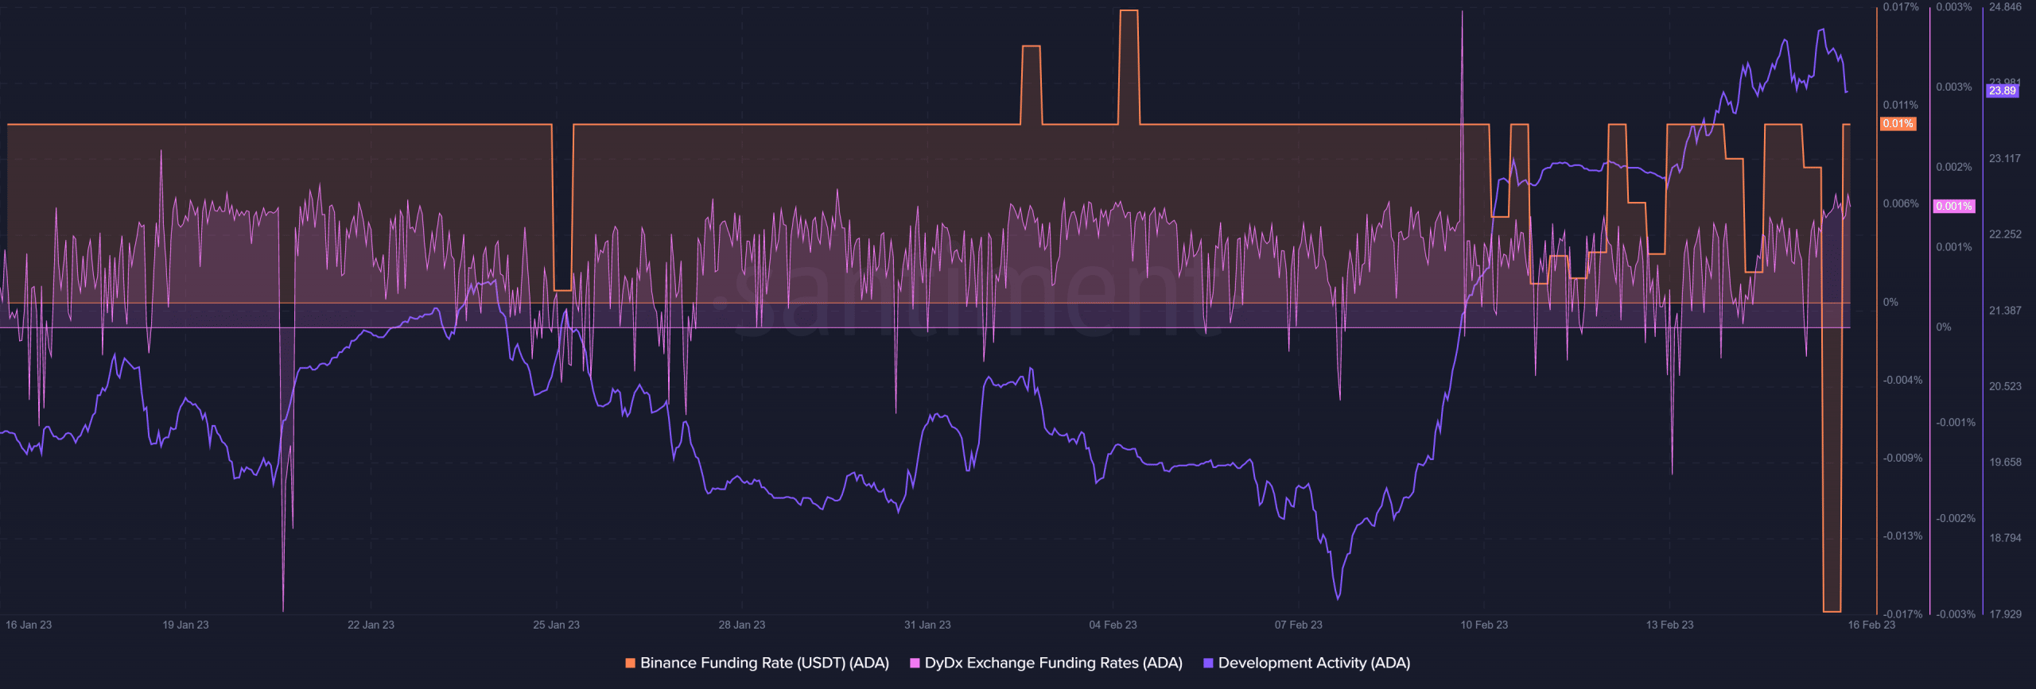
Task: Click the -0.001% DyDx axis value
Action: (x=1955, y=423)
